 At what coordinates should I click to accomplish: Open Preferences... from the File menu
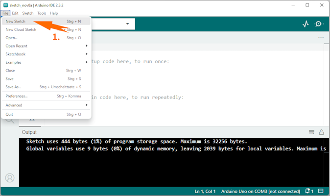(x=46, y=96)
